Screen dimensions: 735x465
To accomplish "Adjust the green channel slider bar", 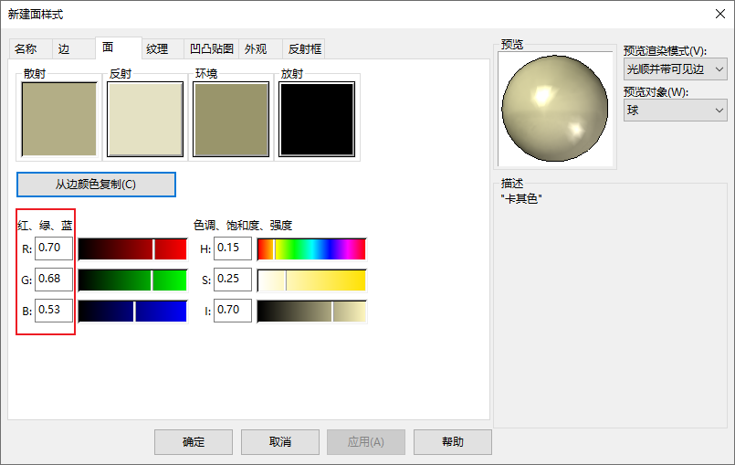I will click(x=132, y=280).
